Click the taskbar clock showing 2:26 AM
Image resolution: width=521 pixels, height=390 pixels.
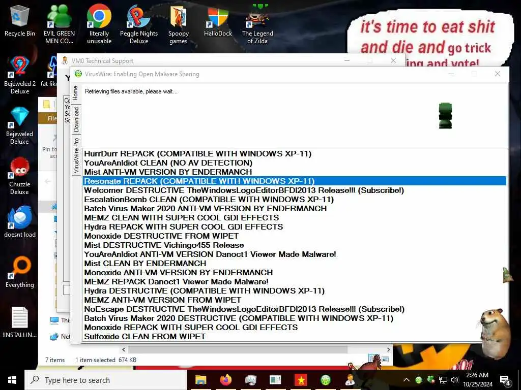point(477,380)
